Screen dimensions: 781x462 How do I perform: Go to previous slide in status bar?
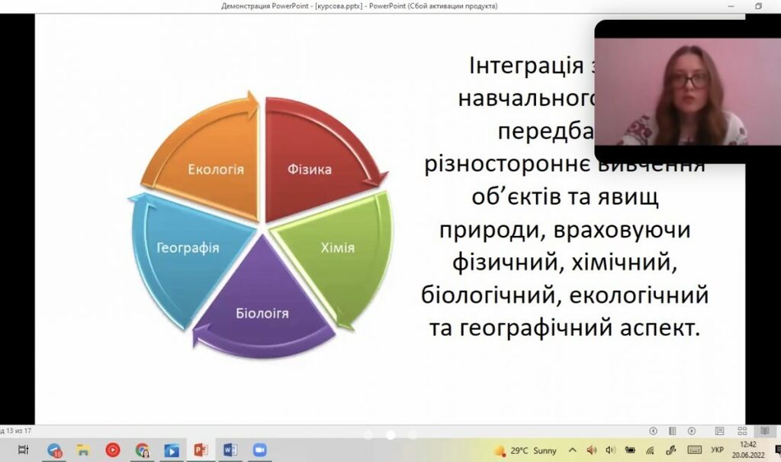[x=653, y=431]
